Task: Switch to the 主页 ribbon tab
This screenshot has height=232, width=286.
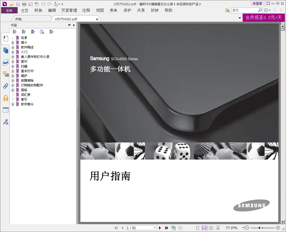Action: (25, 10)
